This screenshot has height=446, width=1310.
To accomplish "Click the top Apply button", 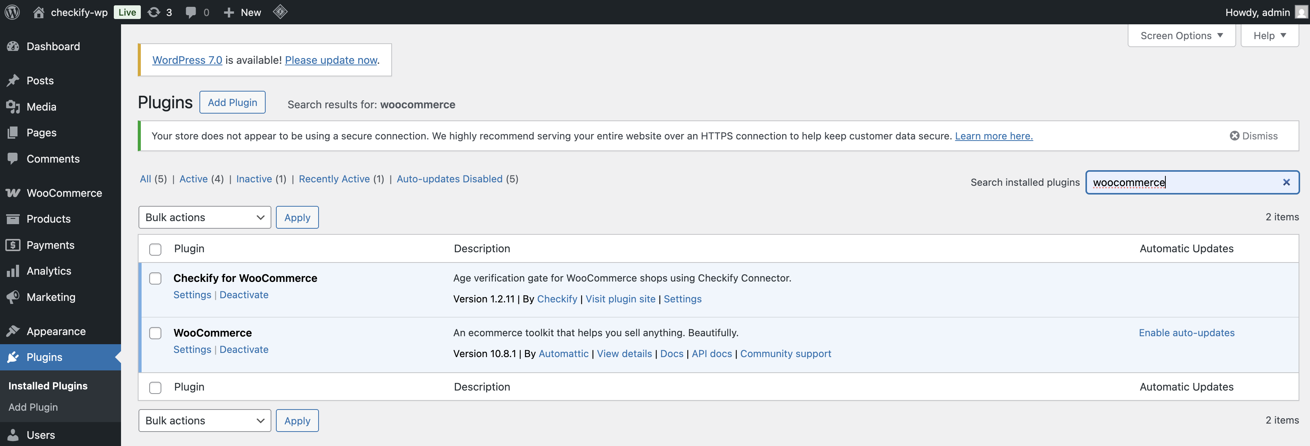I will (297, 217).
